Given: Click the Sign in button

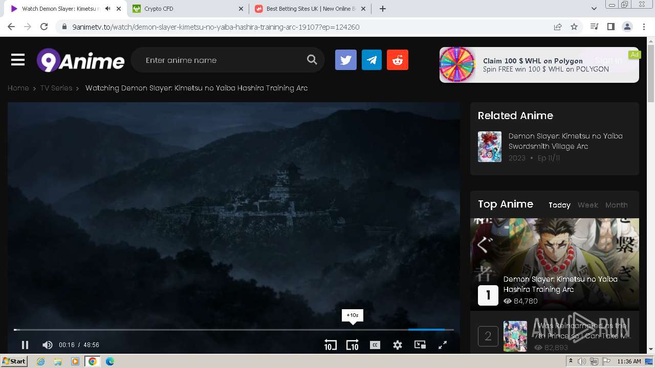Looking at the screenshot, I should (x=608, y=60).
